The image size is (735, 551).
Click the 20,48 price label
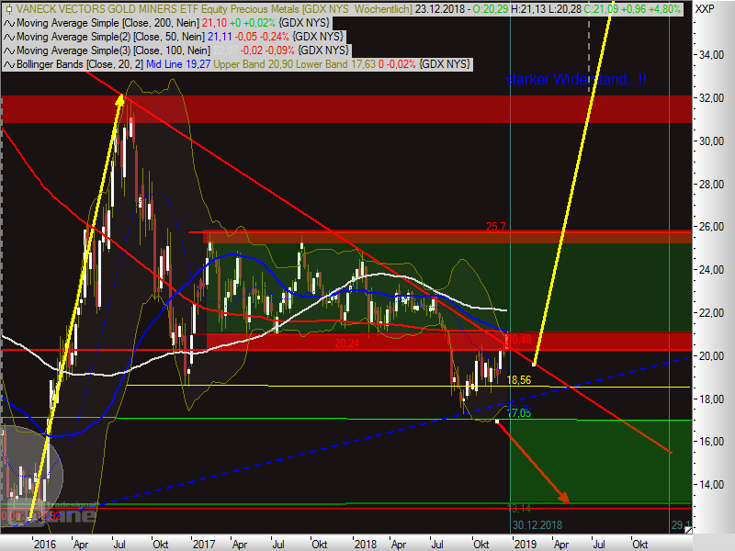pyautogui.click(x=519, y=339)
